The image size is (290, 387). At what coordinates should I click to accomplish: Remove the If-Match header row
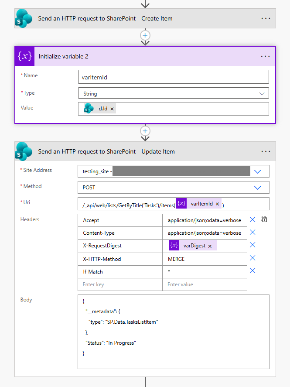click(252, 271)
